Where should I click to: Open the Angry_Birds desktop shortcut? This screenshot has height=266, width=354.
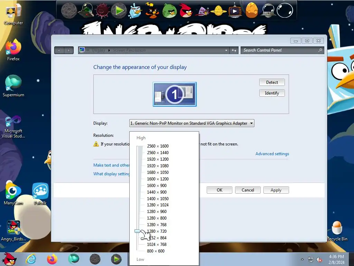[13, 231]
